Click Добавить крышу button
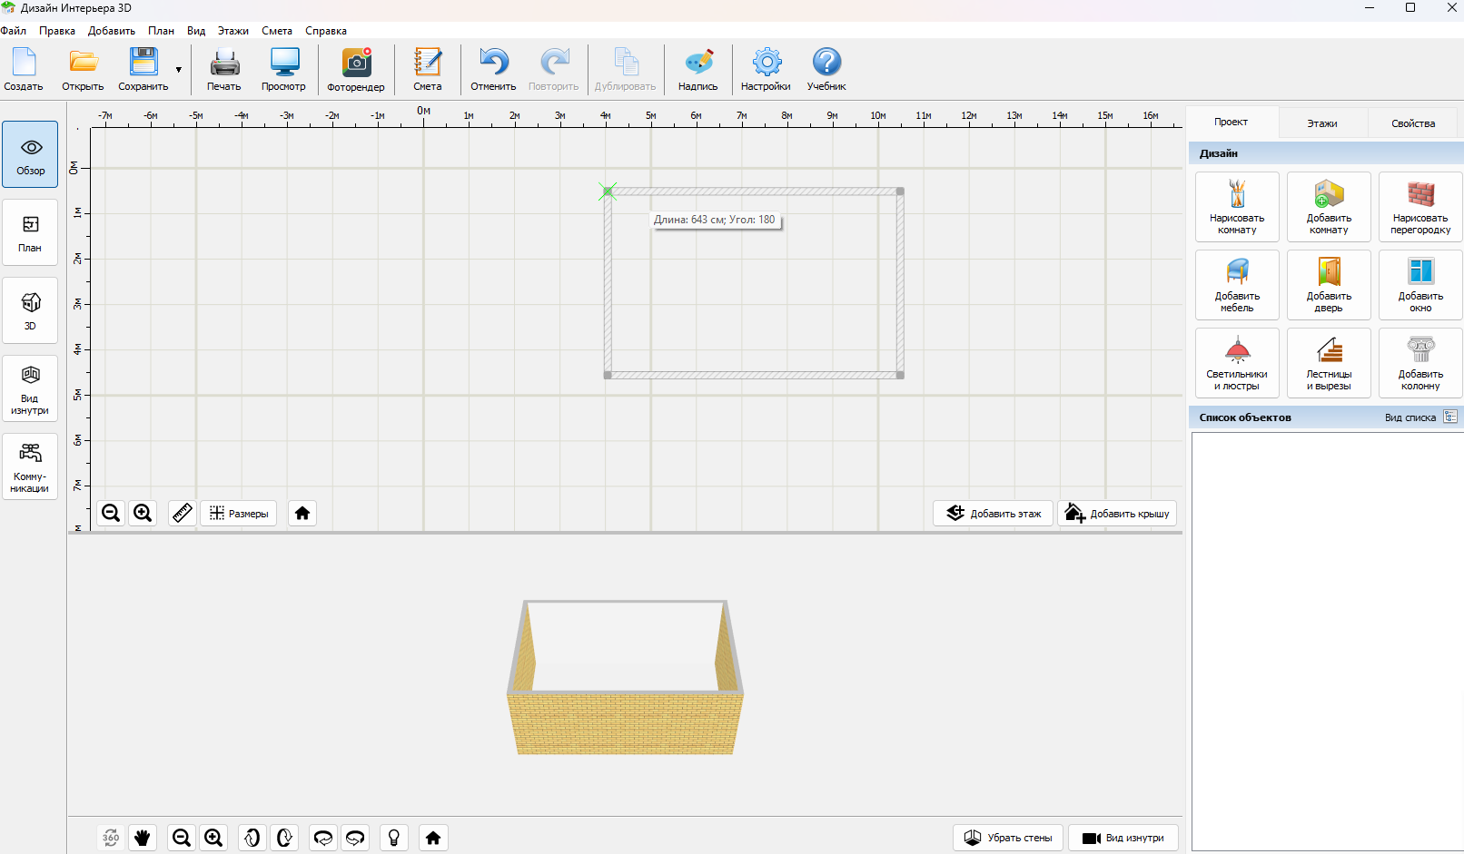This screenshot has height=854, width=1464. (1117, 514)
